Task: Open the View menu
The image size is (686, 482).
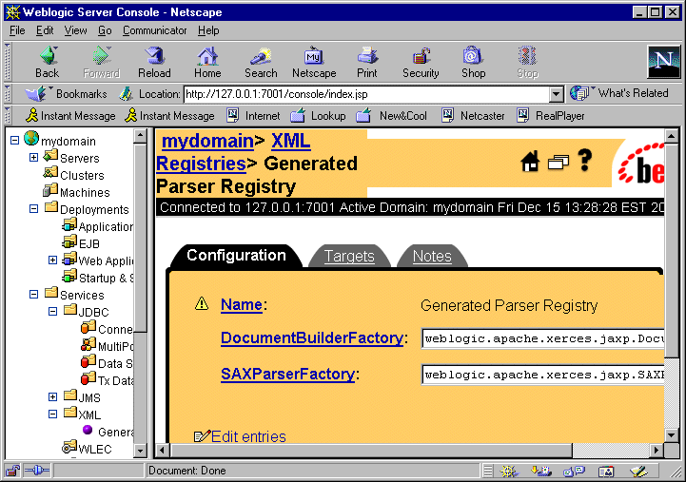Action: click(x=75, y=30)
